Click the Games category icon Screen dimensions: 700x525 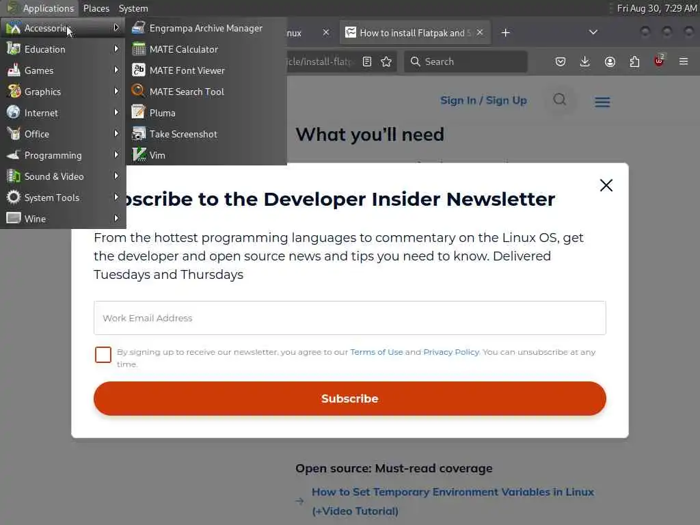click(x=14, y=70)
